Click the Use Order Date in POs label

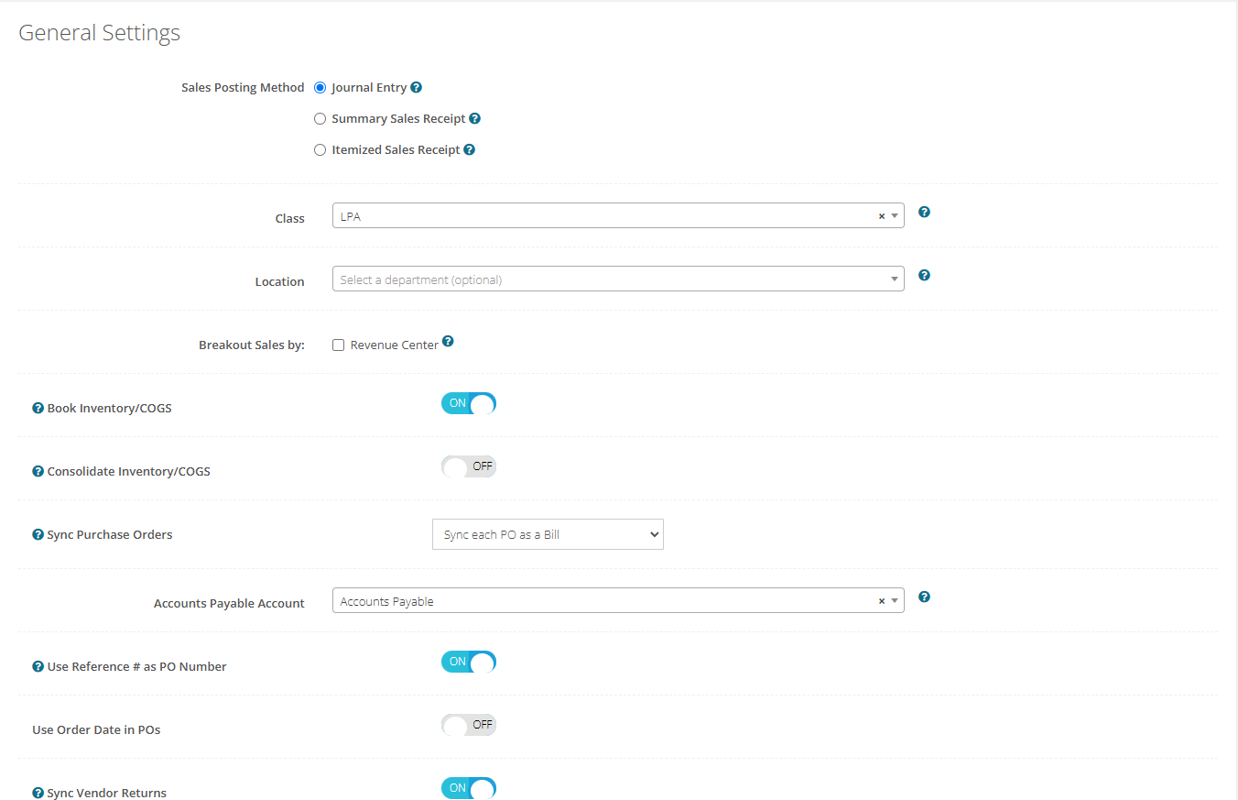(x=96, y=730)
